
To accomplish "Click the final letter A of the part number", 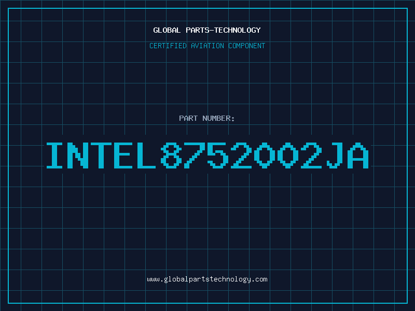I will 358,155.
